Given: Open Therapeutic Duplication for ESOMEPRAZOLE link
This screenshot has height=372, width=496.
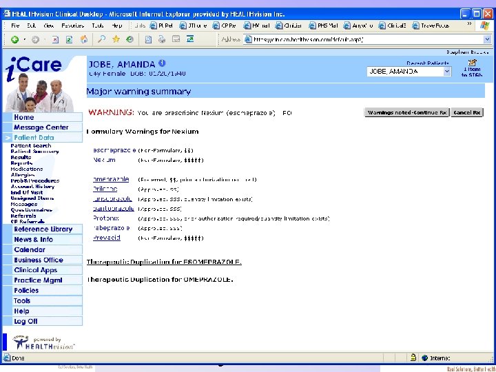Looking at the screenshot, I should (164, 262).
